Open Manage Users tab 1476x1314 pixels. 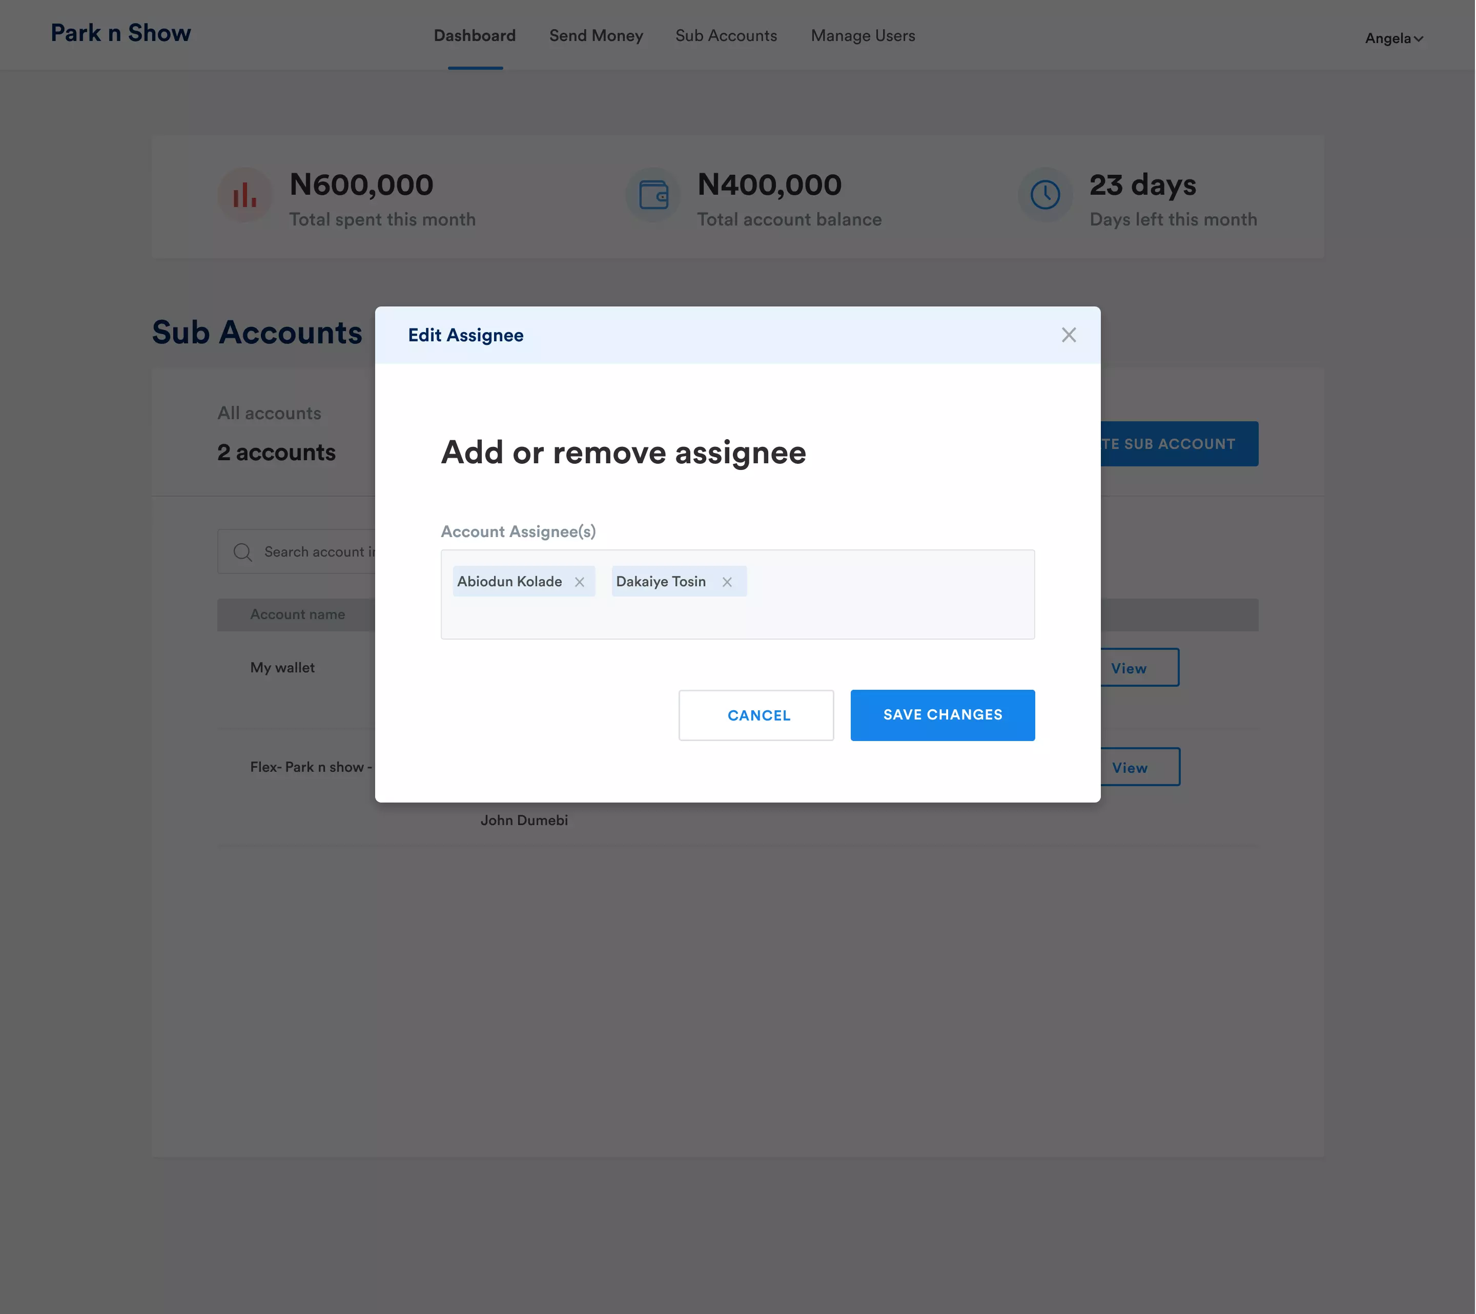(x=863, y=35)
